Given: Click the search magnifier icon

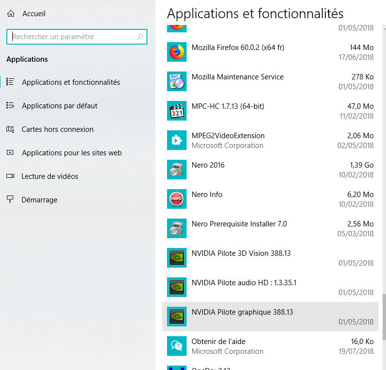Looking at the screenshot, I should pyautogui.click(x=140, y=37).
